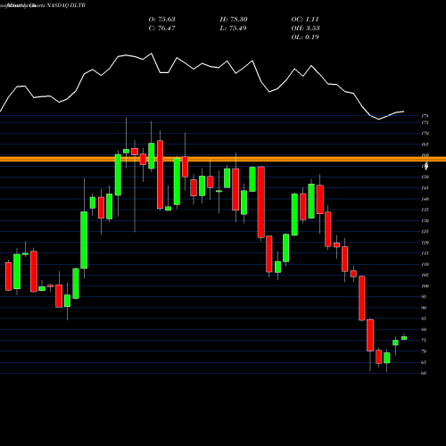Select the close value 'C: 76.47'
The width and height of the screenshot is (446, 446).
[x=161, y=29]
